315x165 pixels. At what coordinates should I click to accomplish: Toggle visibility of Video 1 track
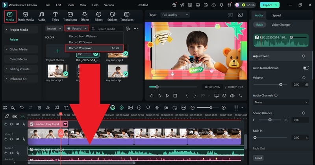pyautogui.click(x=18, y=139)
